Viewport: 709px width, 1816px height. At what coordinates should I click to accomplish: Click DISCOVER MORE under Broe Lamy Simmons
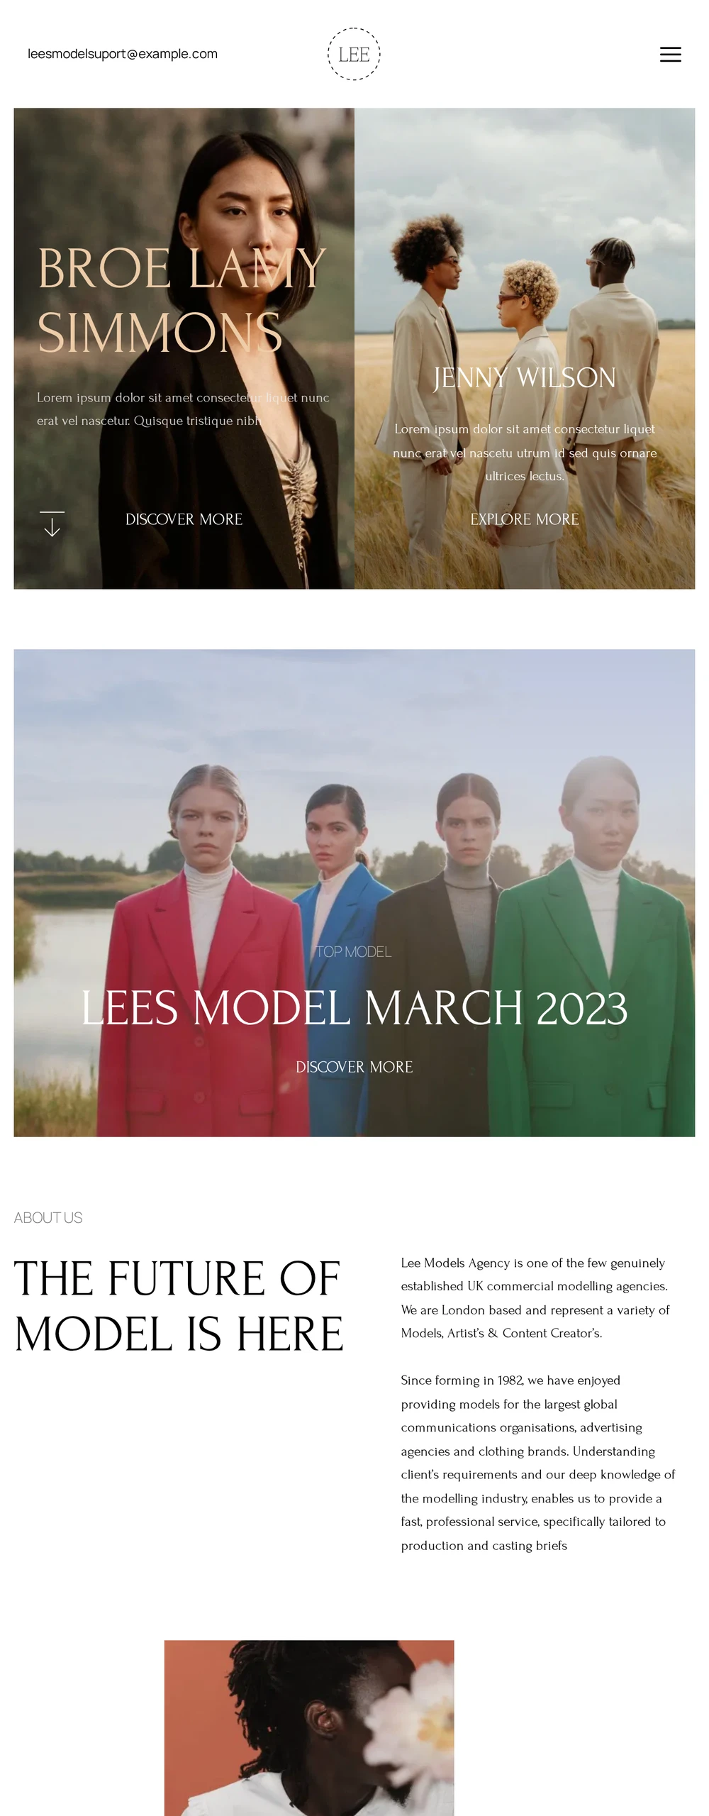pos(184,519)
